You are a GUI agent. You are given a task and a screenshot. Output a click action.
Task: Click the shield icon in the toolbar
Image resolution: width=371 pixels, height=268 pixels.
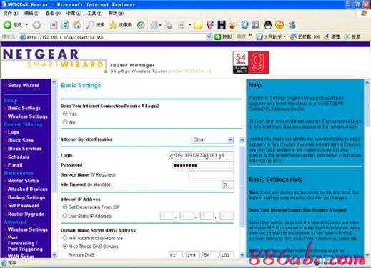[210, 25]
